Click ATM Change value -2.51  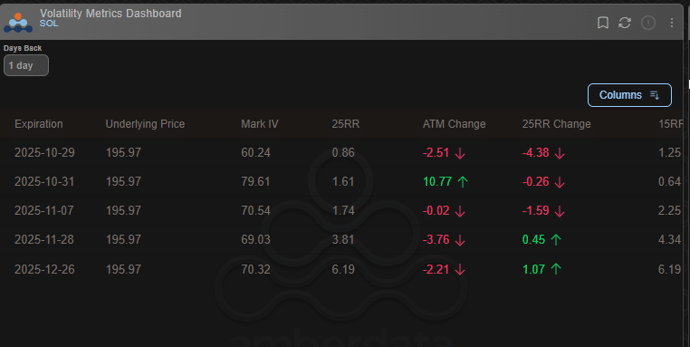point(436,153)
